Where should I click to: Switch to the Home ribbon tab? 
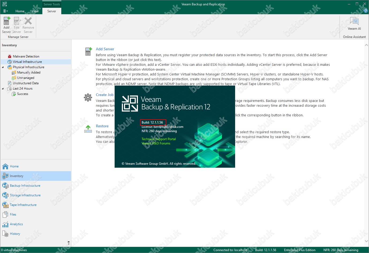click(20, 11)
